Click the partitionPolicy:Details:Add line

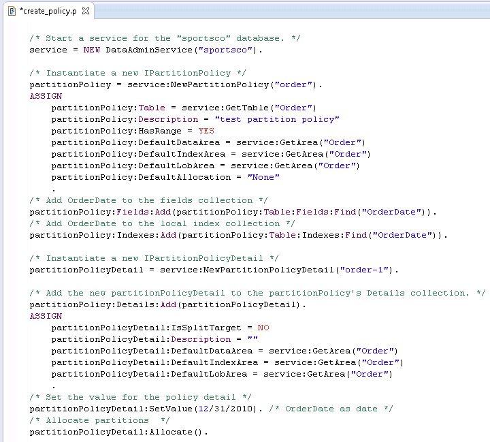(x=168, y=304)
